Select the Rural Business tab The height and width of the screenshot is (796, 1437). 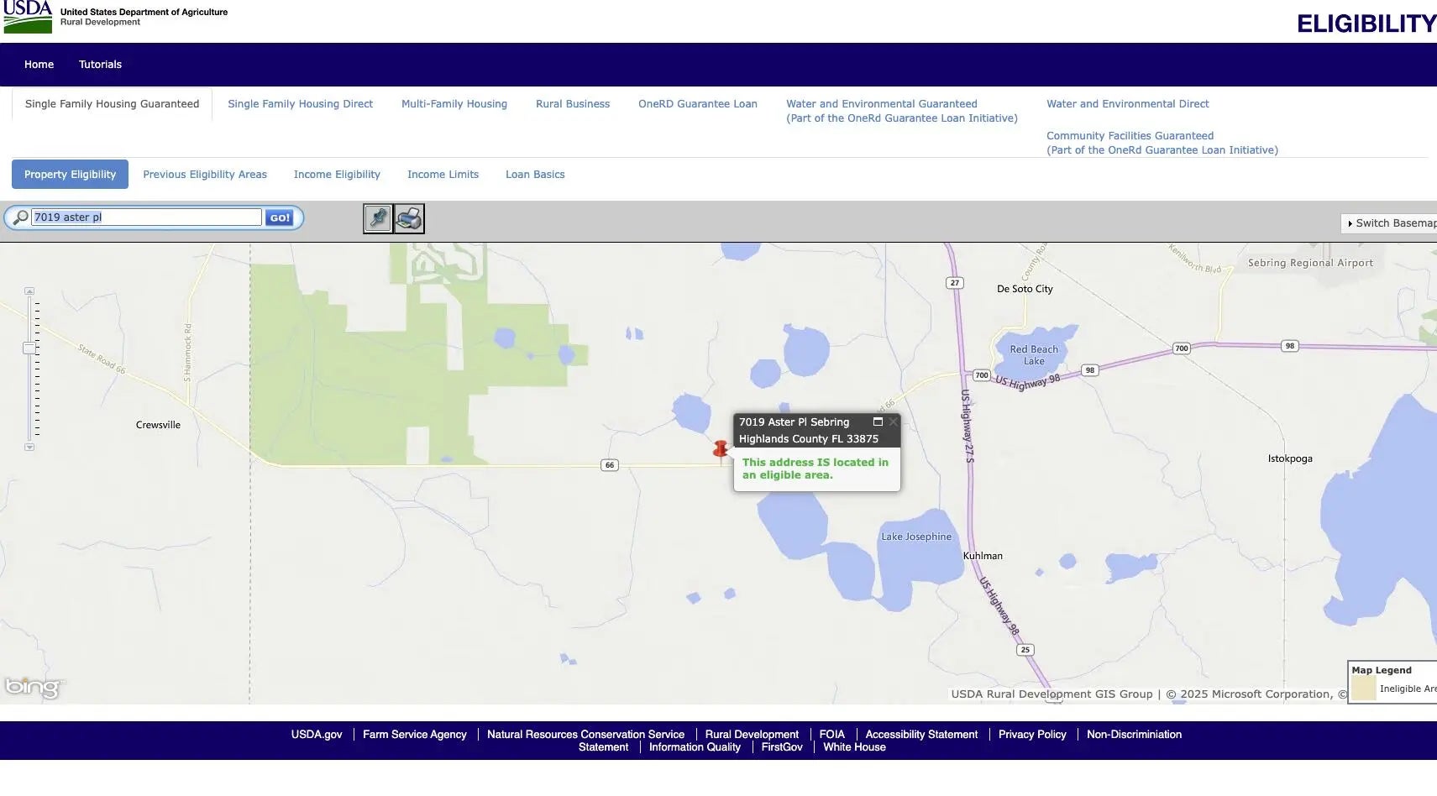coord(573,104)
